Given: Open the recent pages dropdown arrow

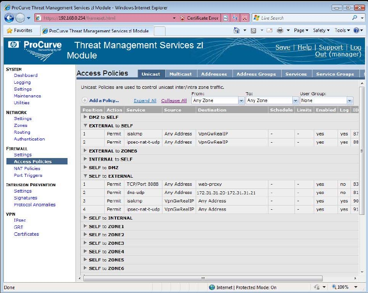Looking at the screenshot, I should tap(28, 18).
